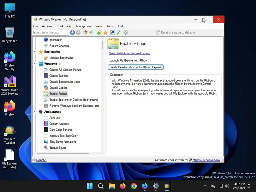Show hidden tray icons chevron
Viewport: 256px width, 192px height.
point(205,186)
